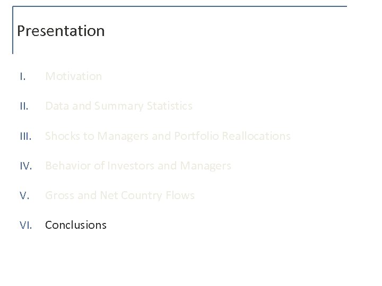Select roman numeral V. in the list
The image size is (382, 286).
(x=23, y=195)
